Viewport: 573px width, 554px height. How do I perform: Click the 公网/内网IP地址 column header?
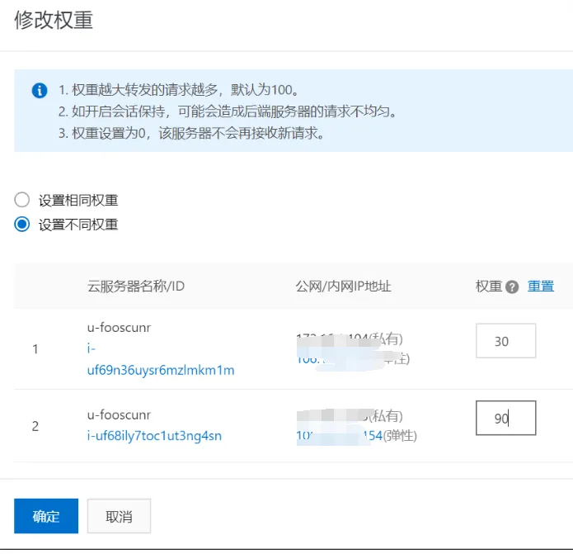point(344,286)
